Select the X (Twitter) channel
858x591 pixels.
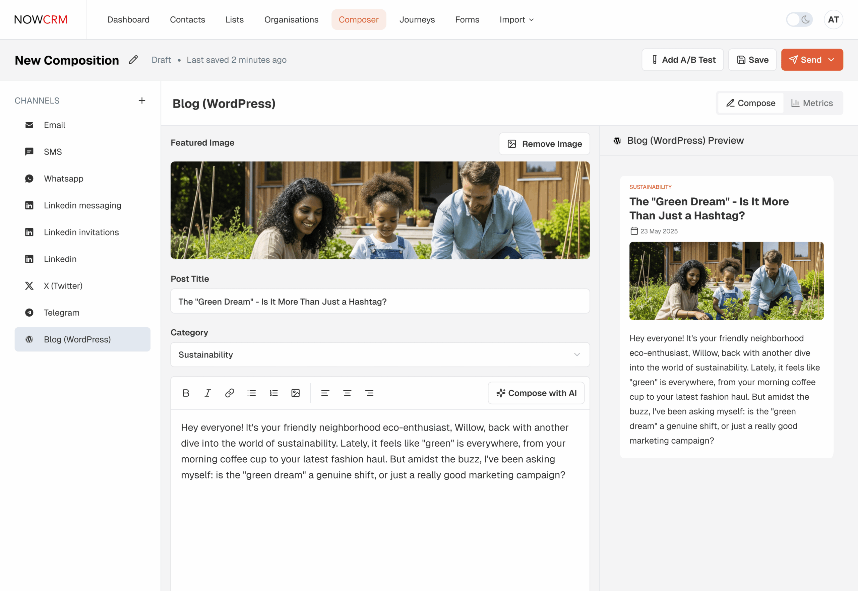coord(82,286)
